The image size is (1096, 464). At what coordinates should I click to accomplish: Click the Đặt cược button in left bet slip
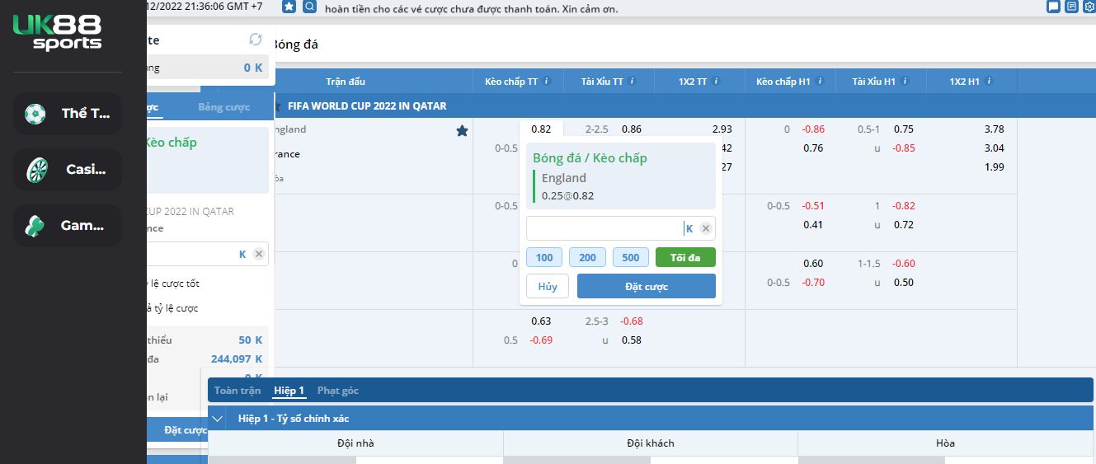pyautogui.click(x=185, y=429)
